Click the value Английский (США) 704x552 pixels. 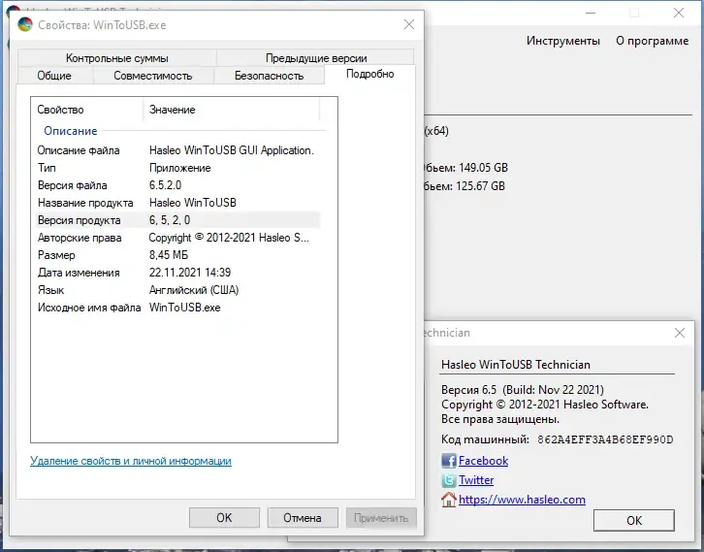(x=194, y=290)
